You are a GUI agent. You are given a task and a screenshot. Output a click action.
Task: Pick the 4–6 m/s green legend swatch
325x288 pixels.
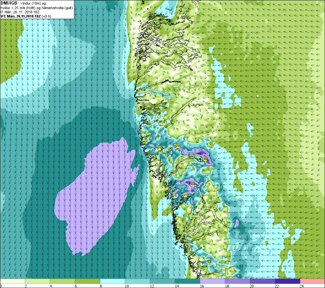63,281
